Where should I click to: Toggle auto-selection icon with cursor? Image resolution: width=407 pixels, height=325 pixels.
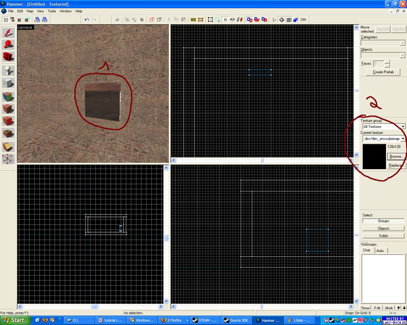click(x=218, y=19)
